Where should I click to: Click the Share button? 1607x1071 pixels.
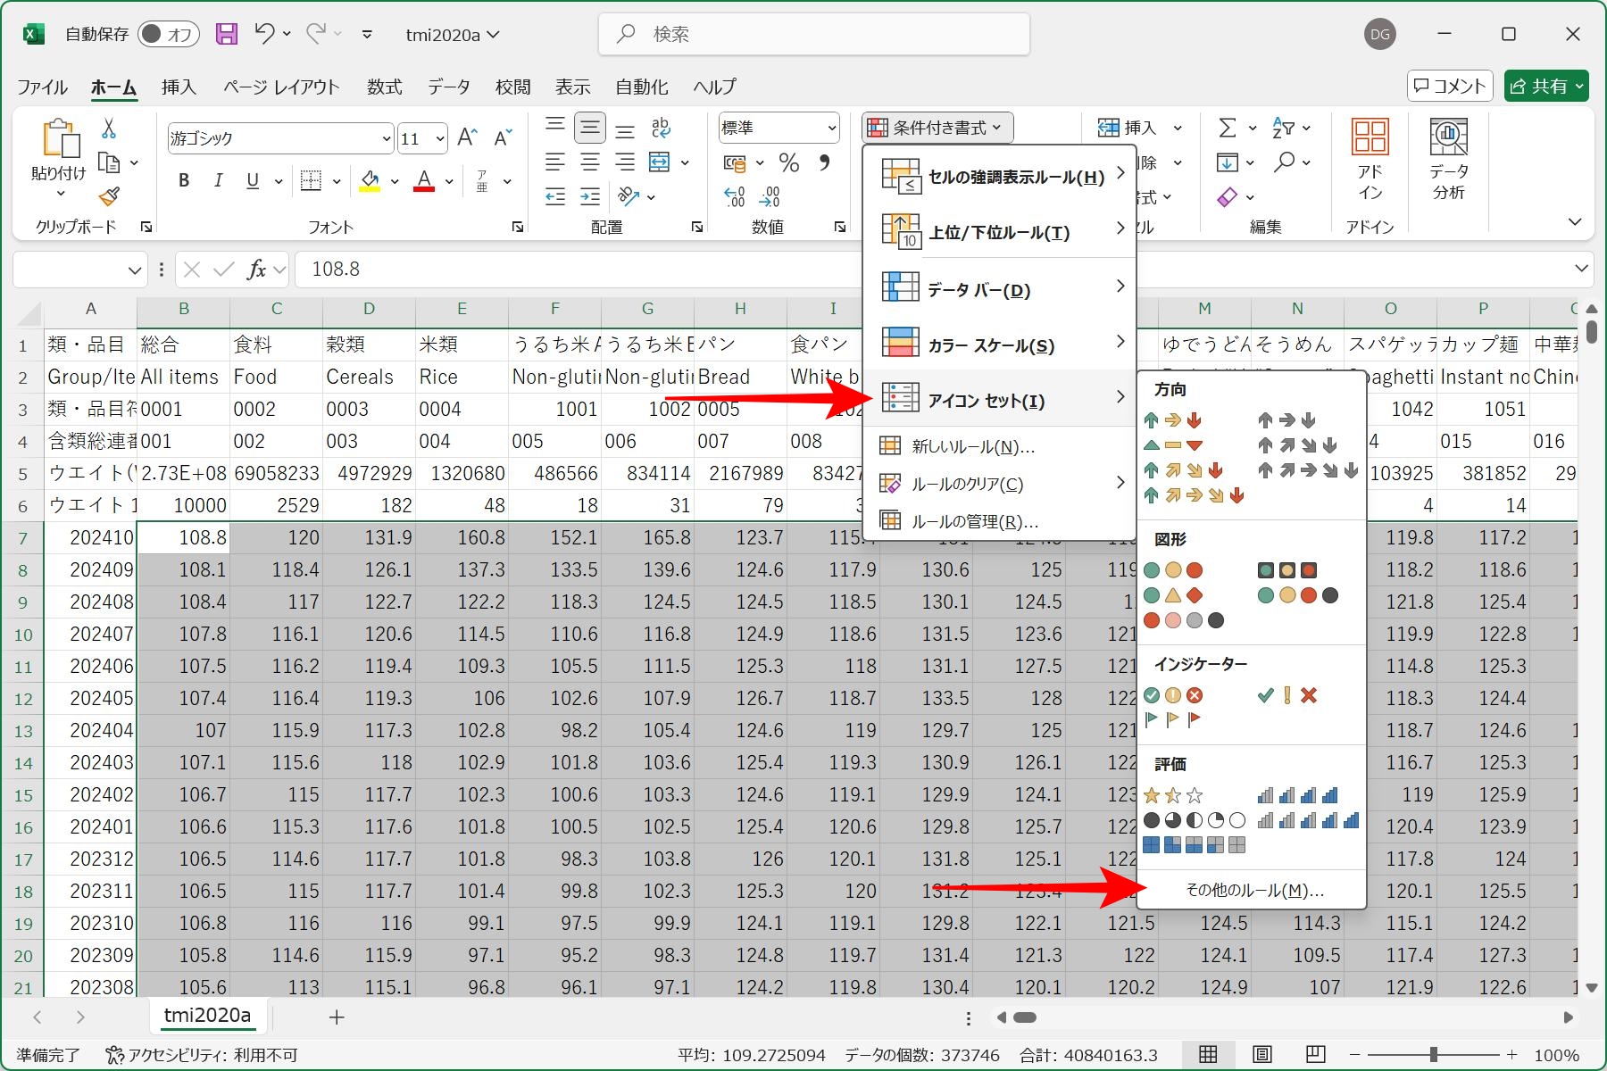(1546, 86)
